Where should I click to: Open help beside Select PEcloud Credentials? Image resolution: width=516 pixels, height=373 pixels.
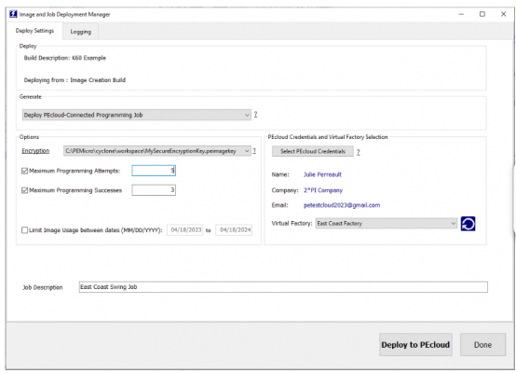359,152
